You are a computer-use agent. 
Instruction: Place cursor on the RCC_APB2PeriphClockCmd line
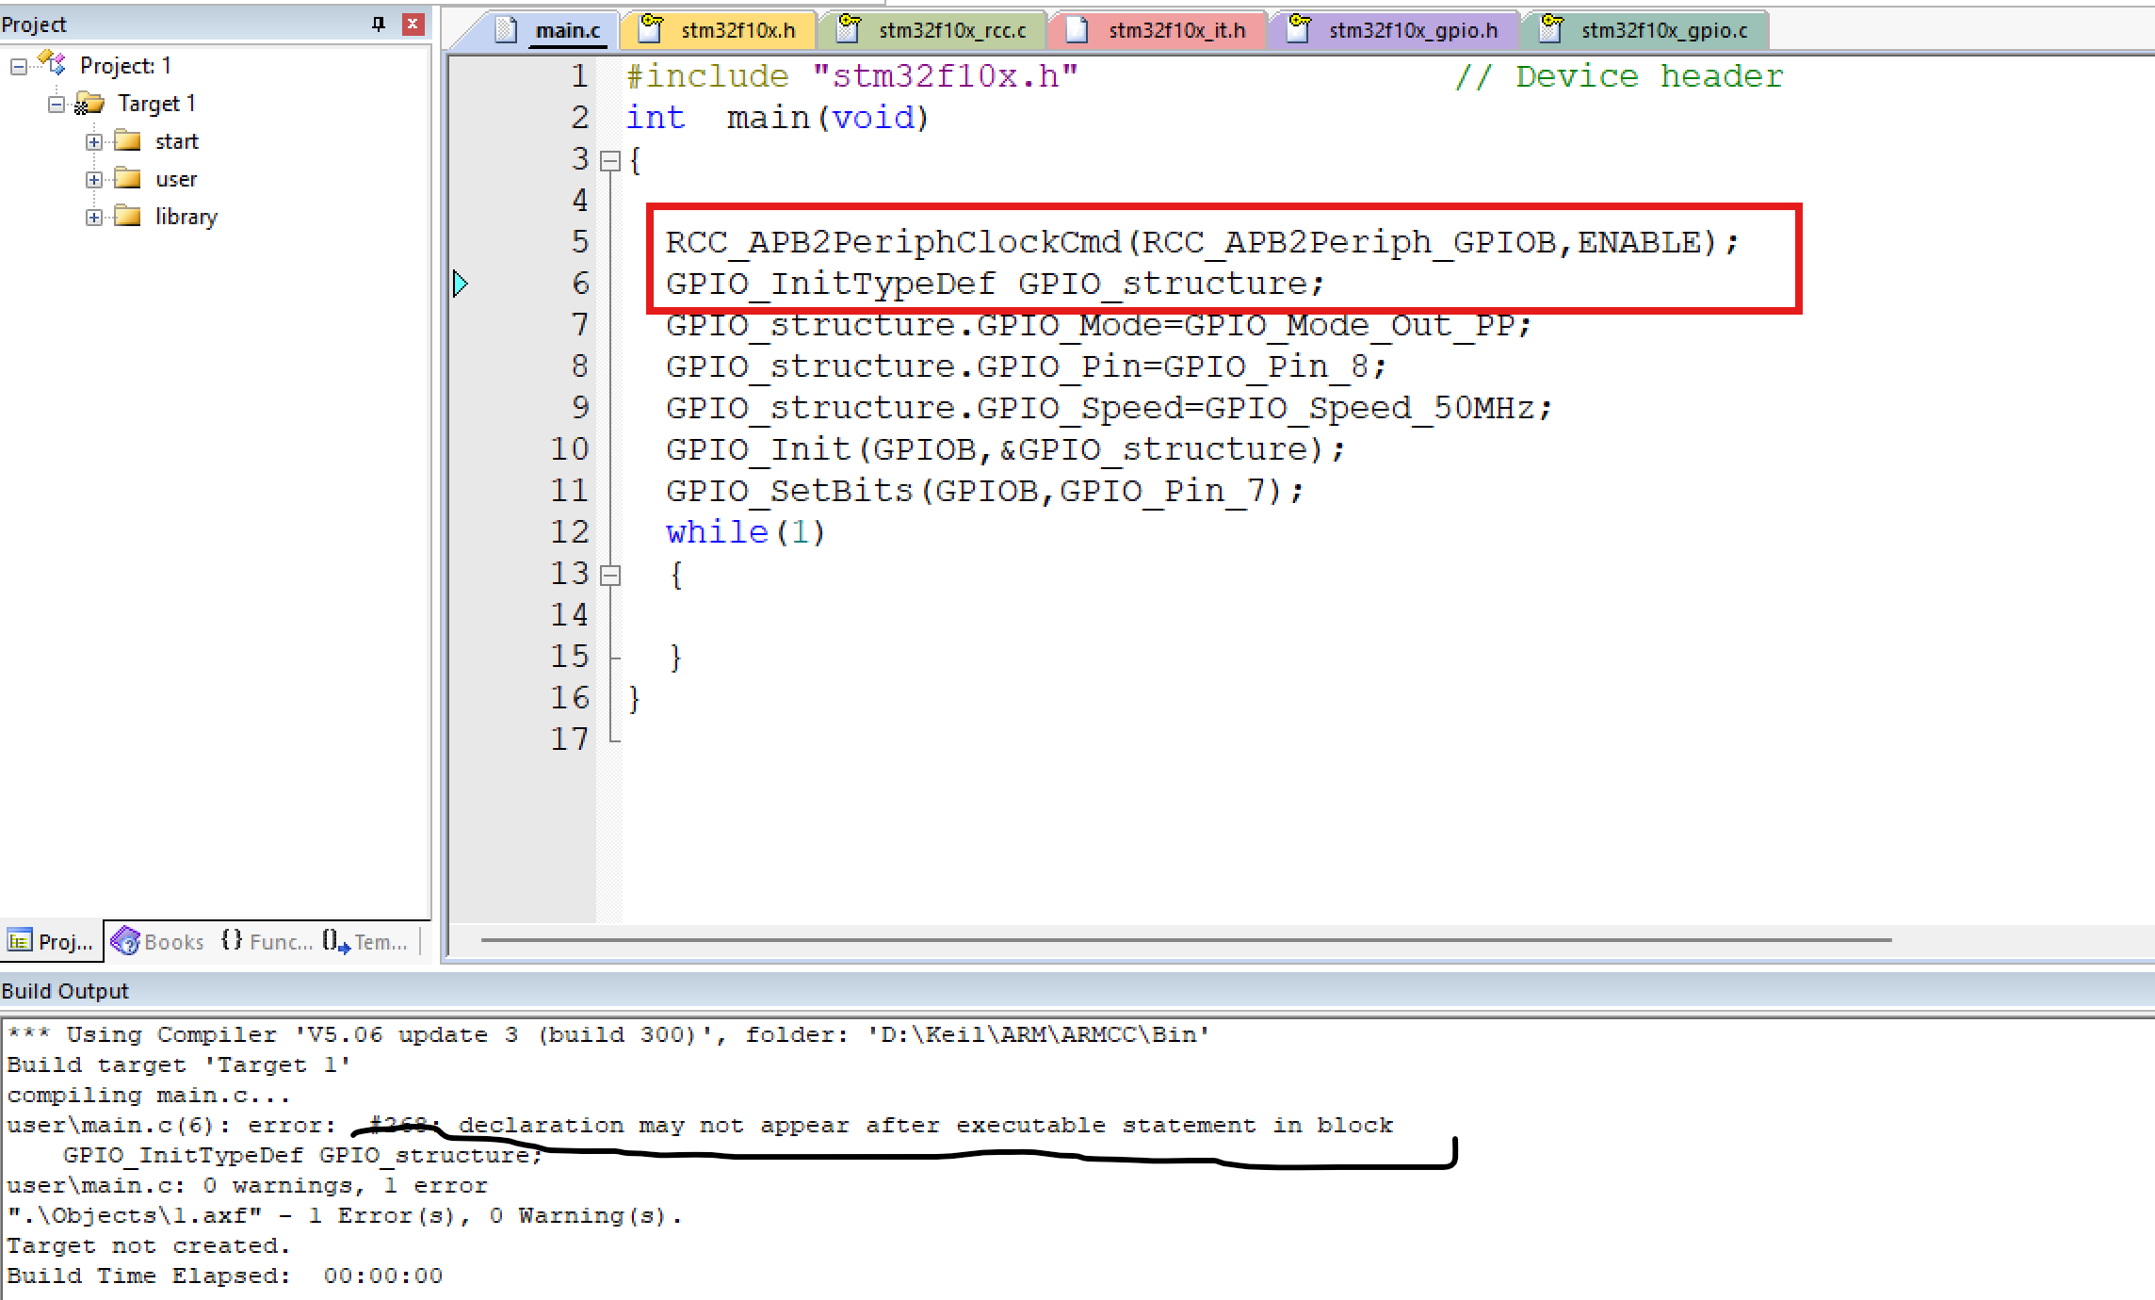(x=1202, y=242)
